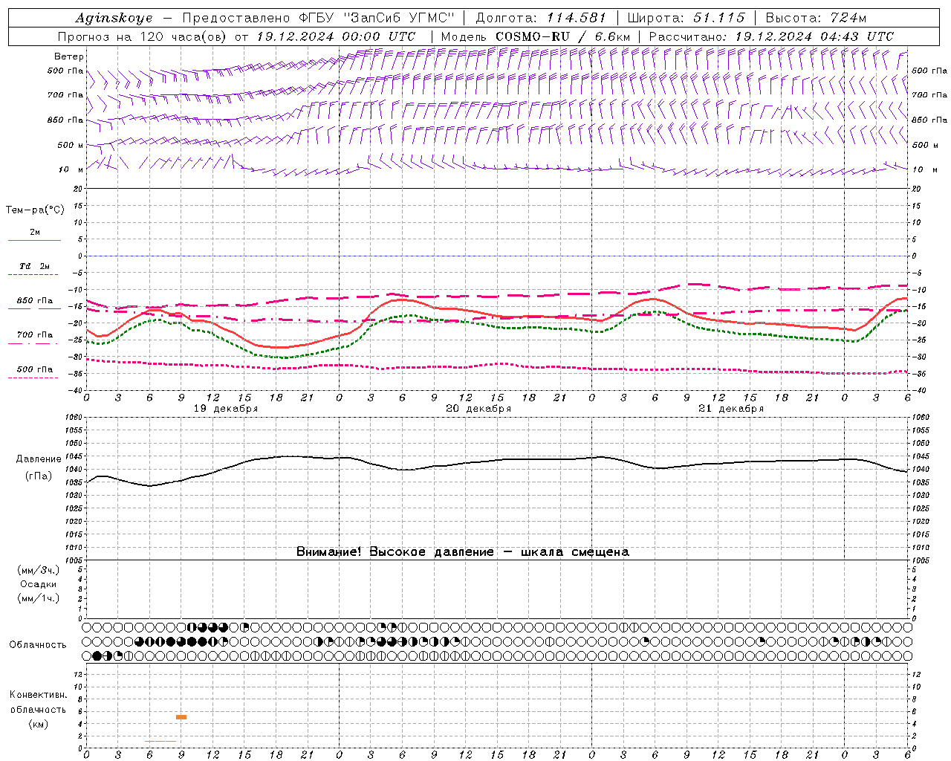Click the Внимание! Высокое давление warning text
The image size is (951, 761).
(x=463, y=552)
